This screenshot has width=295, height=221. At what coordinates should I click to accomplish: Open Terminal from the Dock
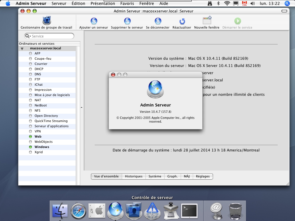pyautogui.click(x=189, y=211)
